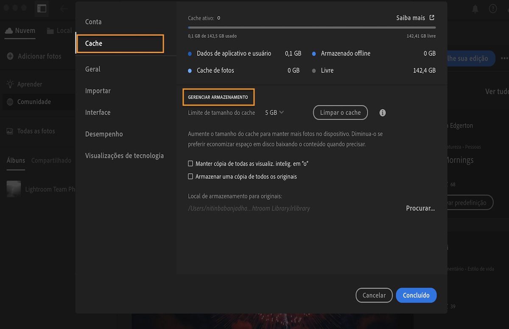Click the external link icon next to Saiba mais

pos(431,17)
